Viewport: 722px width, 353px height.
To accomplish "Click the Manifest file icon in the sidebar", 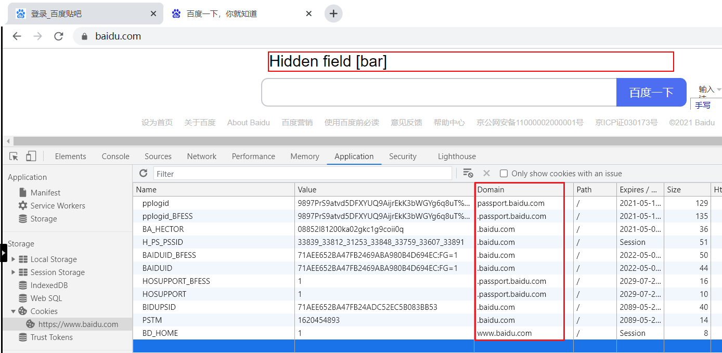I will point(22,192).
